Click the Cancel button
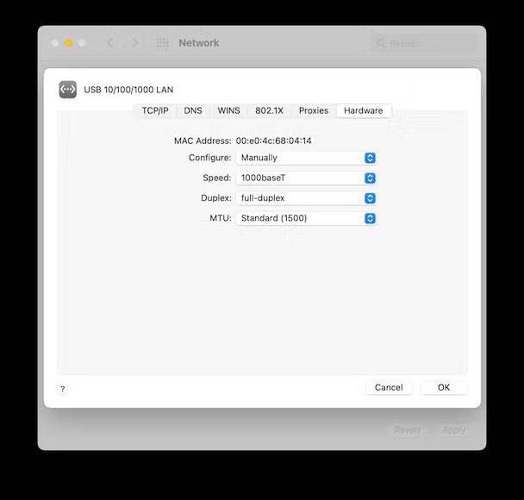524x500 pixels. pyautogui.click(x=389, y=387)
